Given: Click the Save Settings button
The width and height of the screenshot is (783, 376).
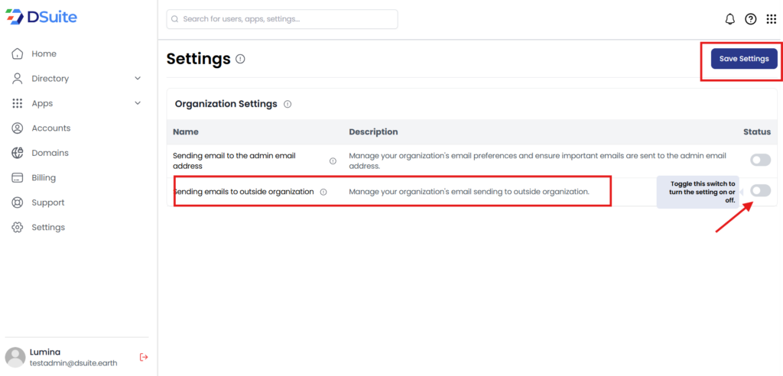Looking at the screenshot, I should [744, 59].
